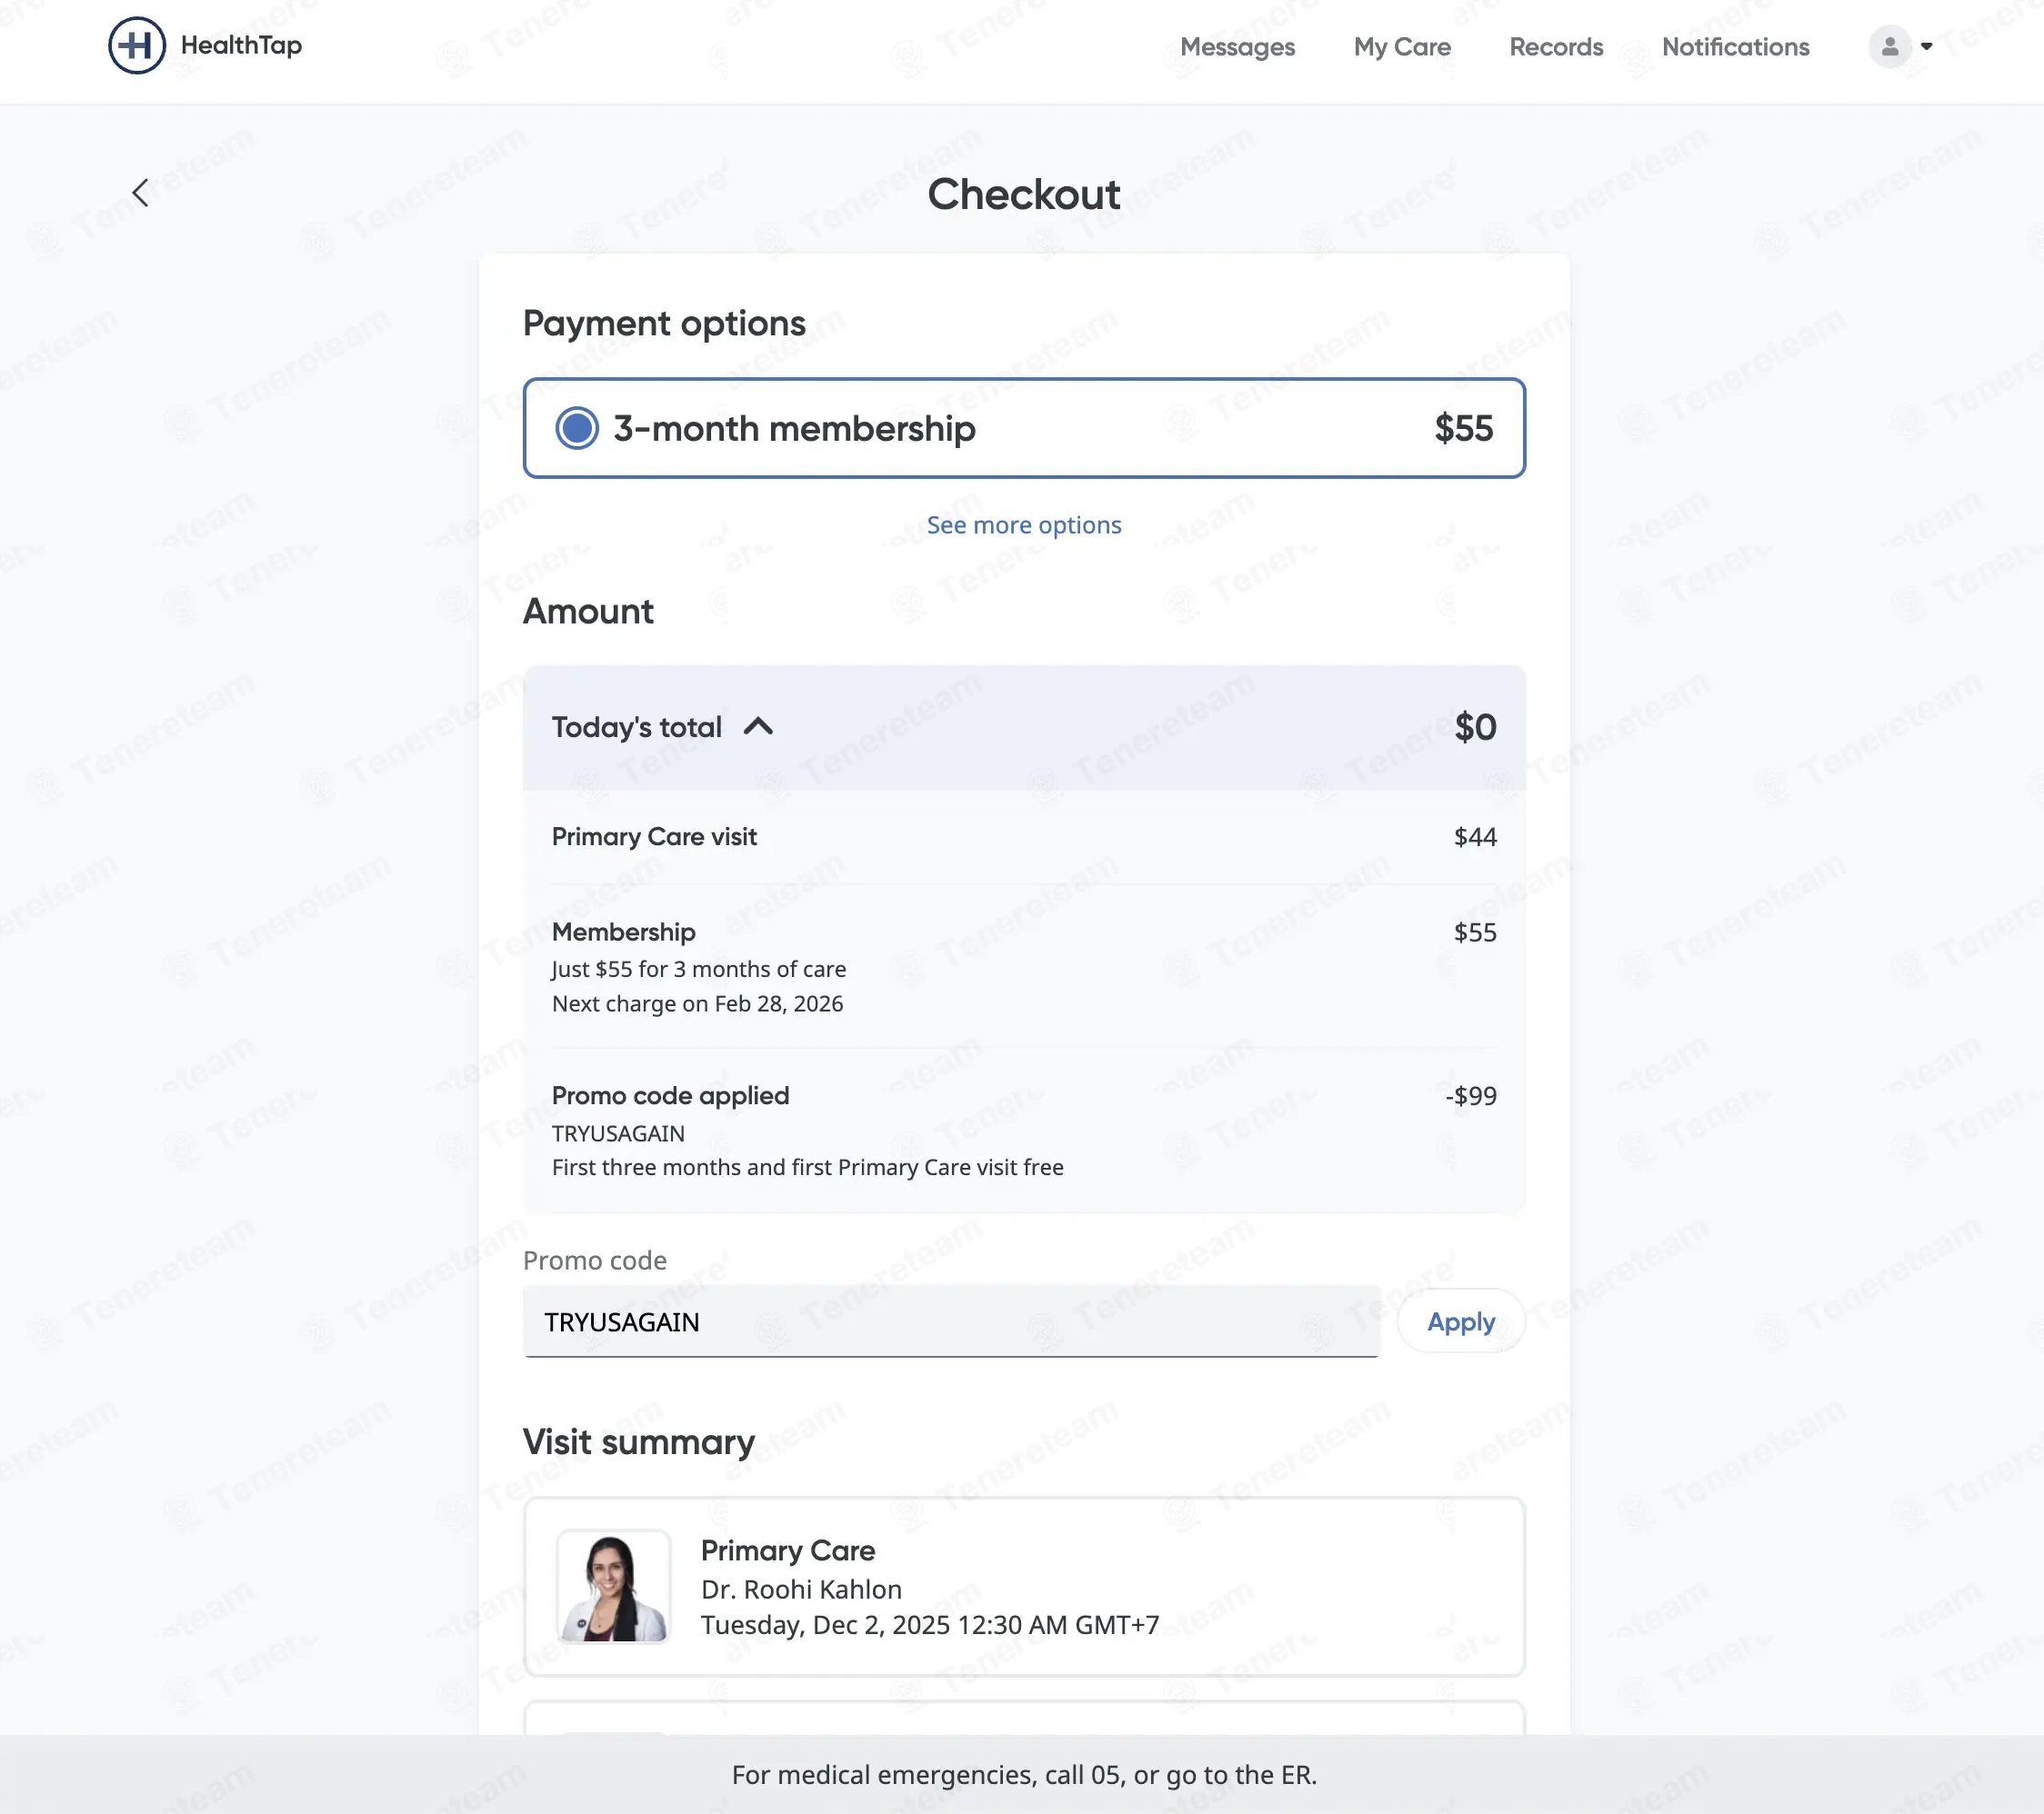Image resolution: width=2044 pixels, height=1814 pixels.
Task: Click the Checkout page heading
Action: point(1024,194)
